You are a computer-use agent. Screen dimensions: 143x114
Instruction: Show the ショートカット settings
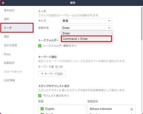(13, 72)
